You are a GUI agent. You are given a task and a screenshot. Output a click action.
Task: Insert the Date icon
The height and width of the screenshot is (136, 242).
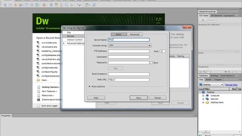[56, 5]
